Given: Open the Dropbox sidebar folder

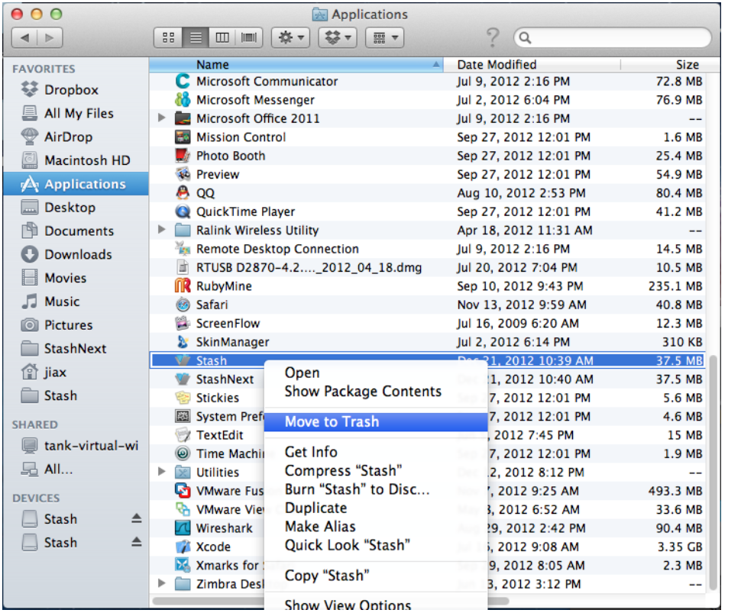Looking at the screenshot, I should pyautogui.click(x=70, y=90).
